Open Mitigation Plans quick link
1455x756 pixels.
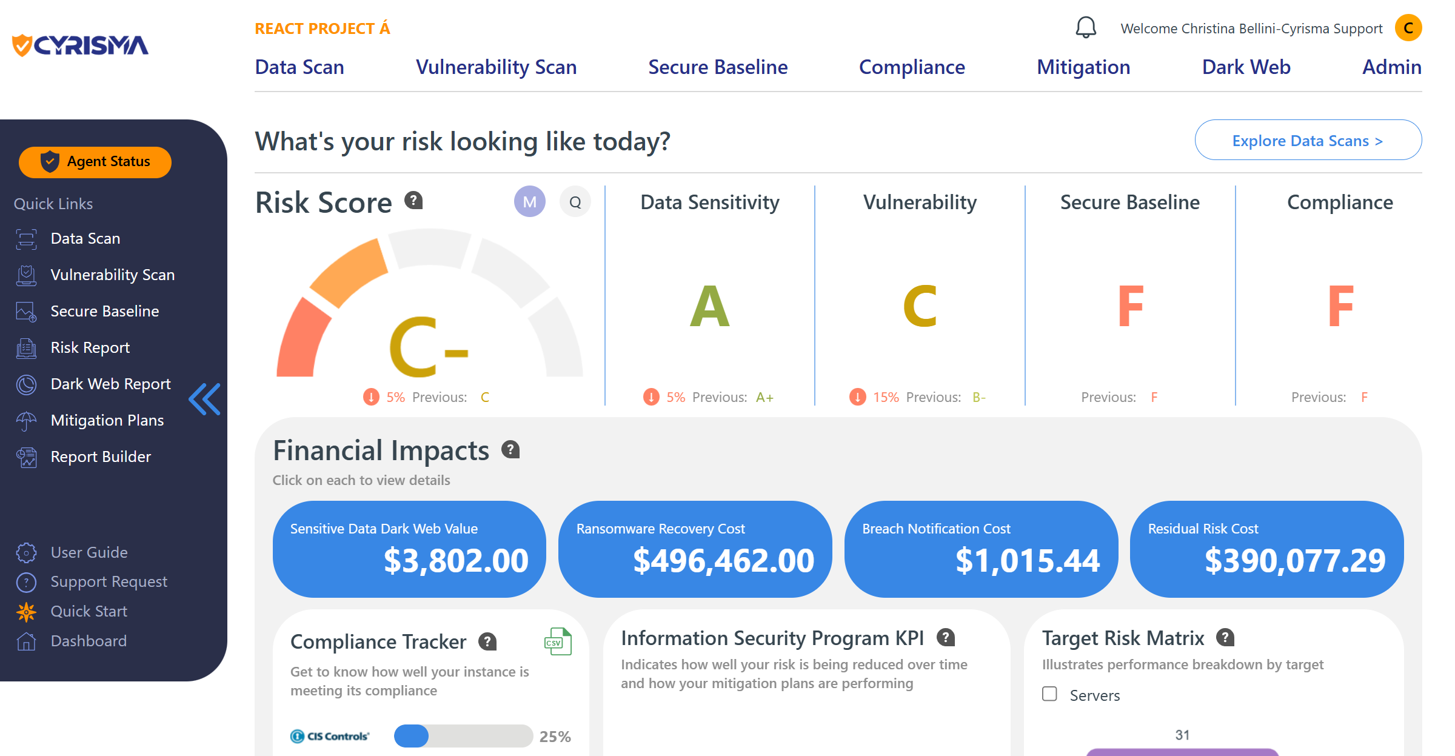click(x=107, y=420)
